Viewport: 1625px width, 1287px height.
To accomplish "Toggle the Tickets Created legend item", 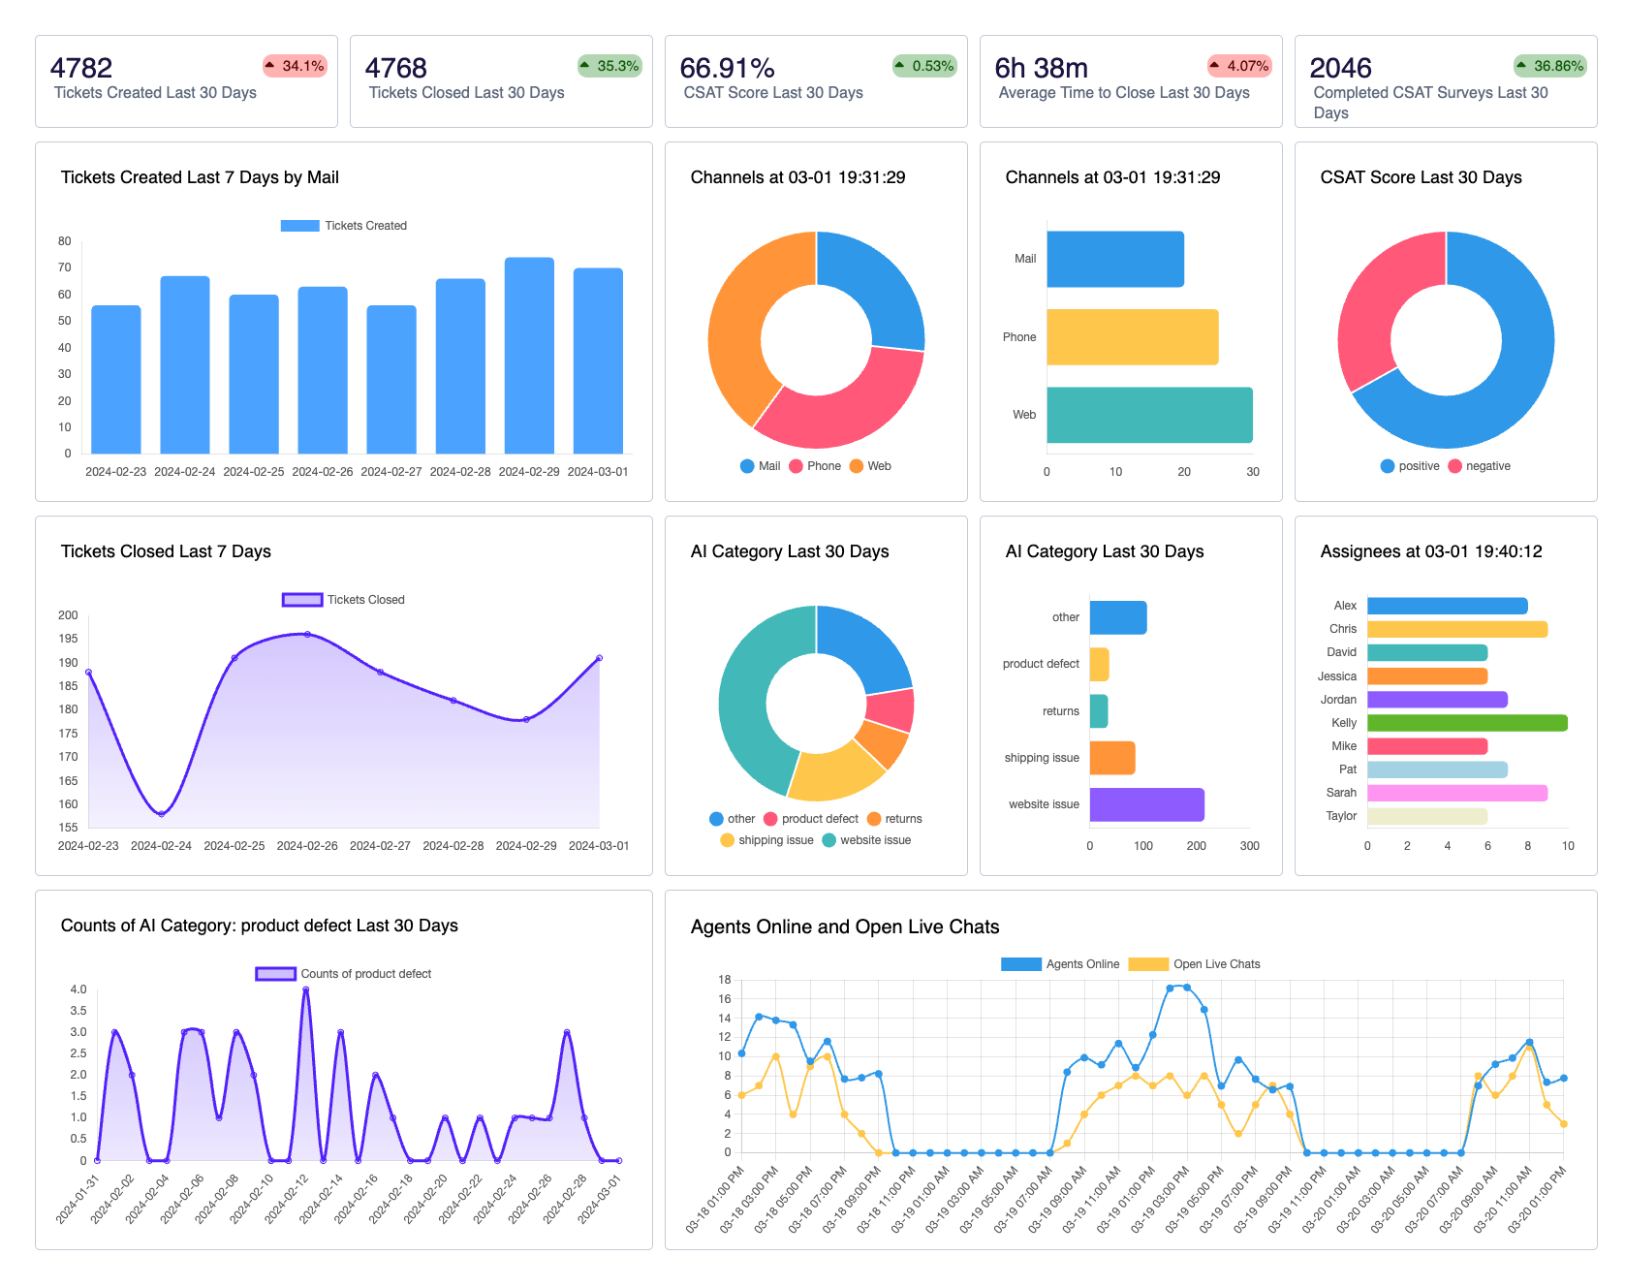I will [344, 226].
